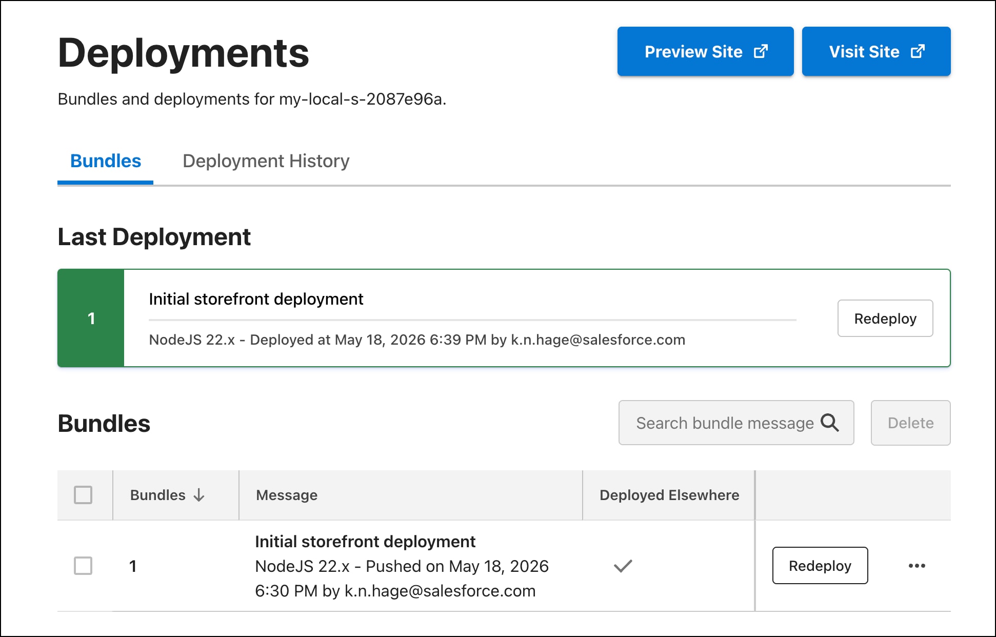Select 'Initial storefront deployment' in Last Deployment card
996x637 pixels.
(256, 299)
